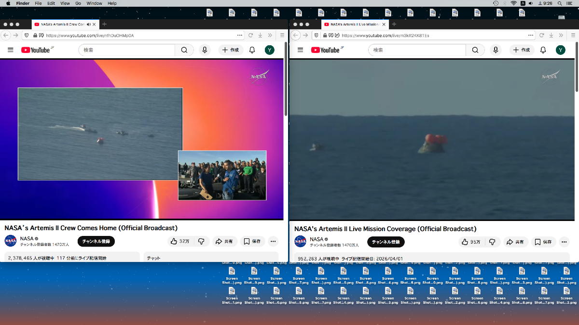Open more actions ellipsis under right video
The image size is (579, 325).
(564, 242)
